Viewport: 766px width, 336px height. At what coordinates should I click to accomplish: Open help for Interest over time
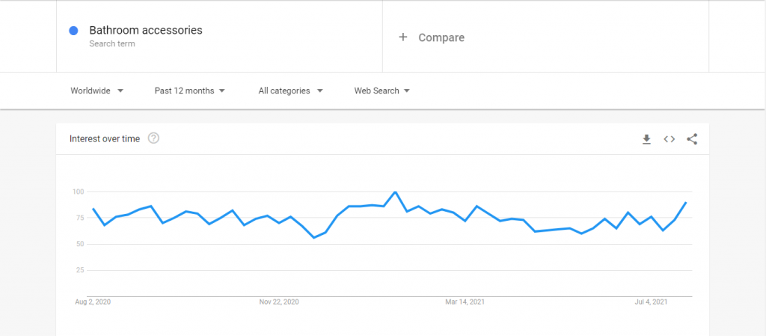pos(153,138)
